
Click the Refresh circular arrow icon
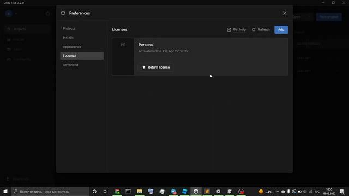coord(254,29)
